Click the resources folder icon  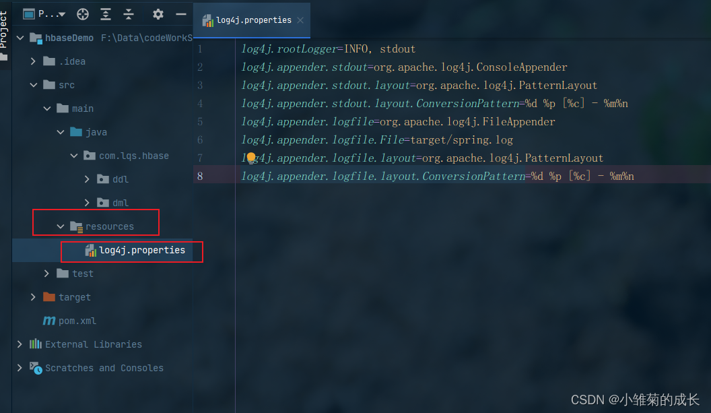pos(76,226)
